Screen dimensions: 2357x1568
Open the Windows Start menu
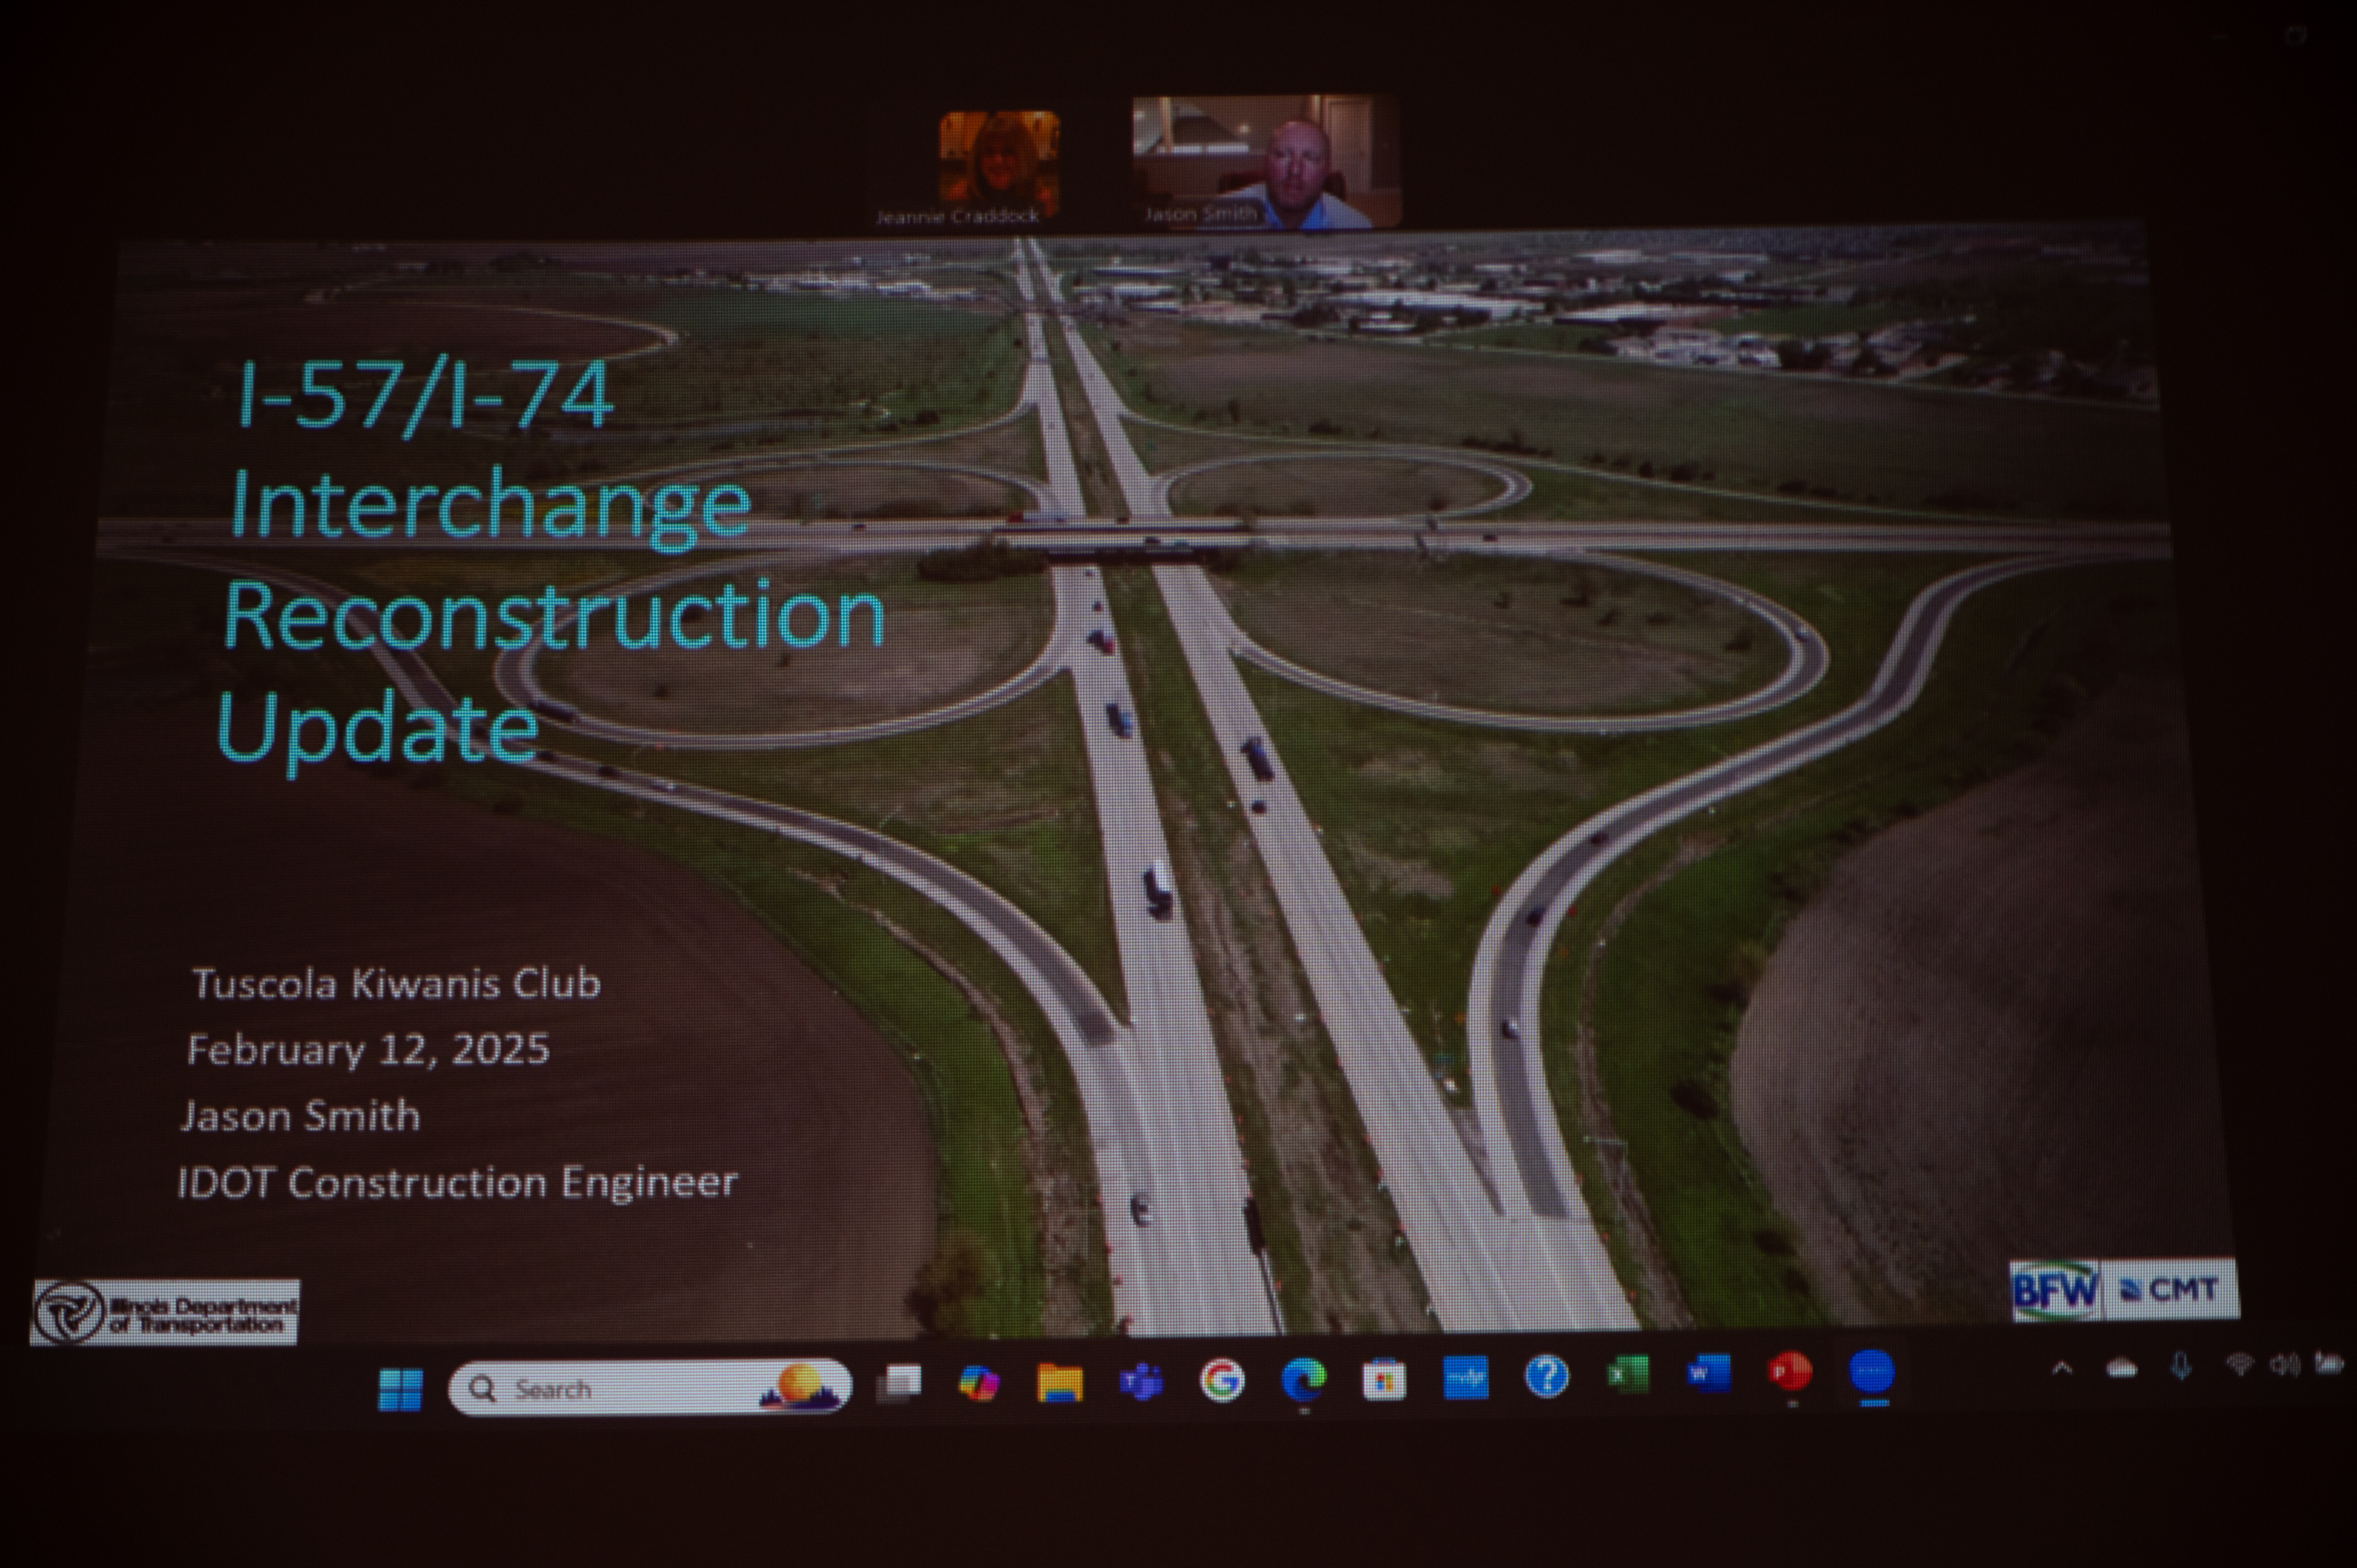pyautogui.click(x=401, y=1389)
